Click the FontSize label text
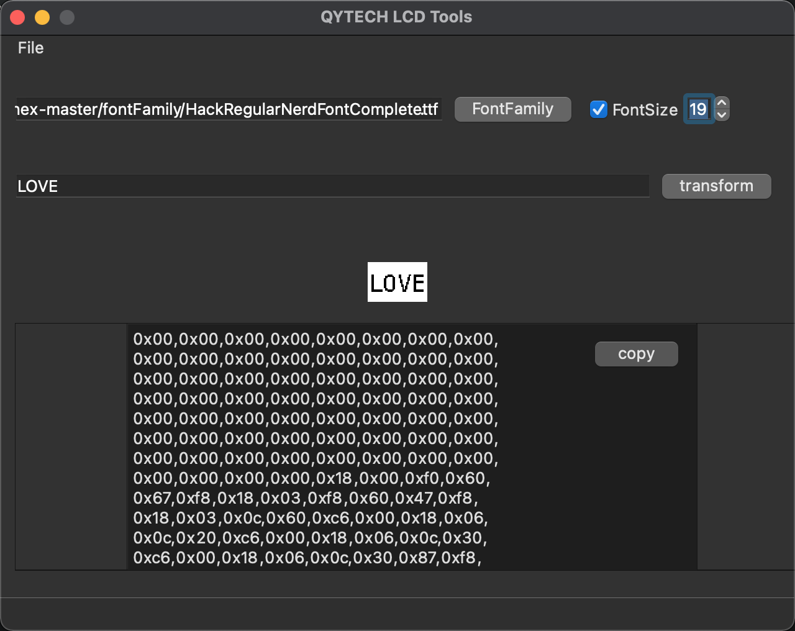 645,110
